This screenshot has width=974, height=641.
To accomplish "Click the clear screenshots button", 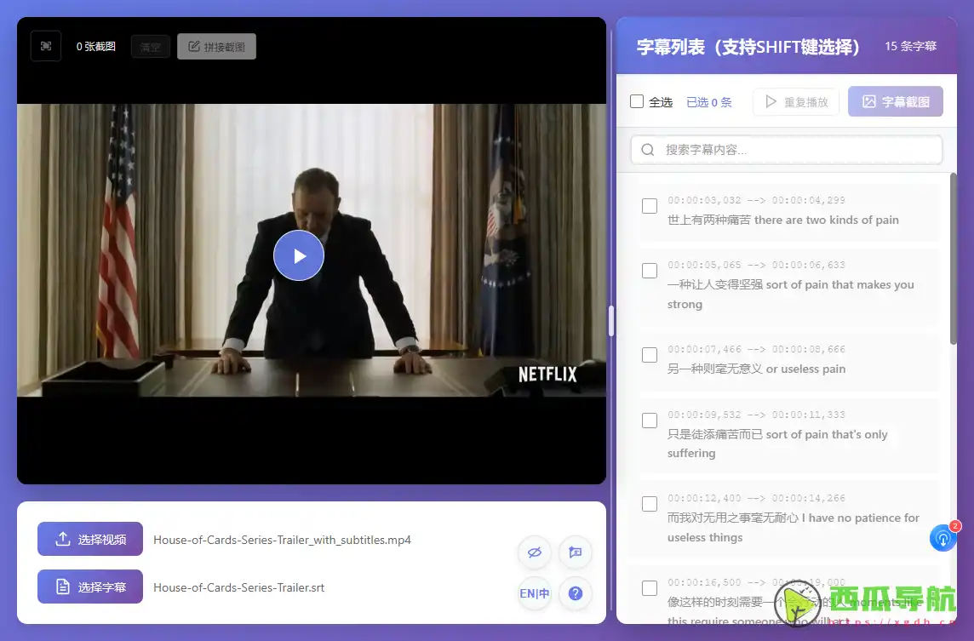I will point(151,47).
